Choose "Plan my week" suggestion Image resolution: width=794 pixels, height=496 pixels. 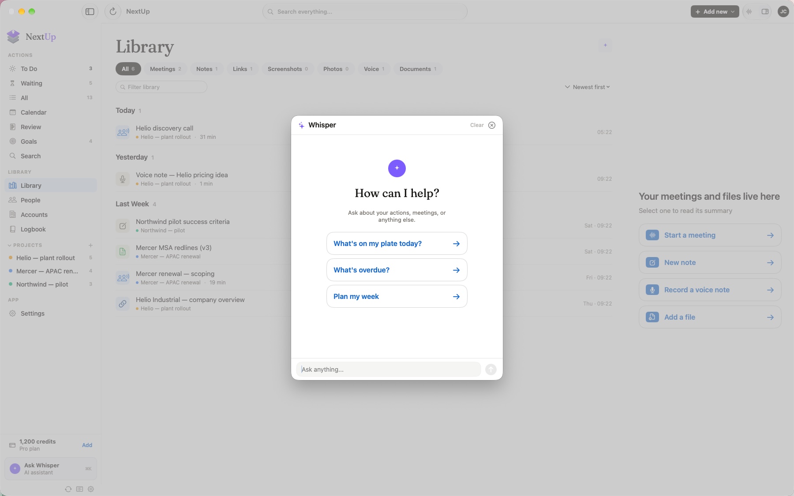397,296
